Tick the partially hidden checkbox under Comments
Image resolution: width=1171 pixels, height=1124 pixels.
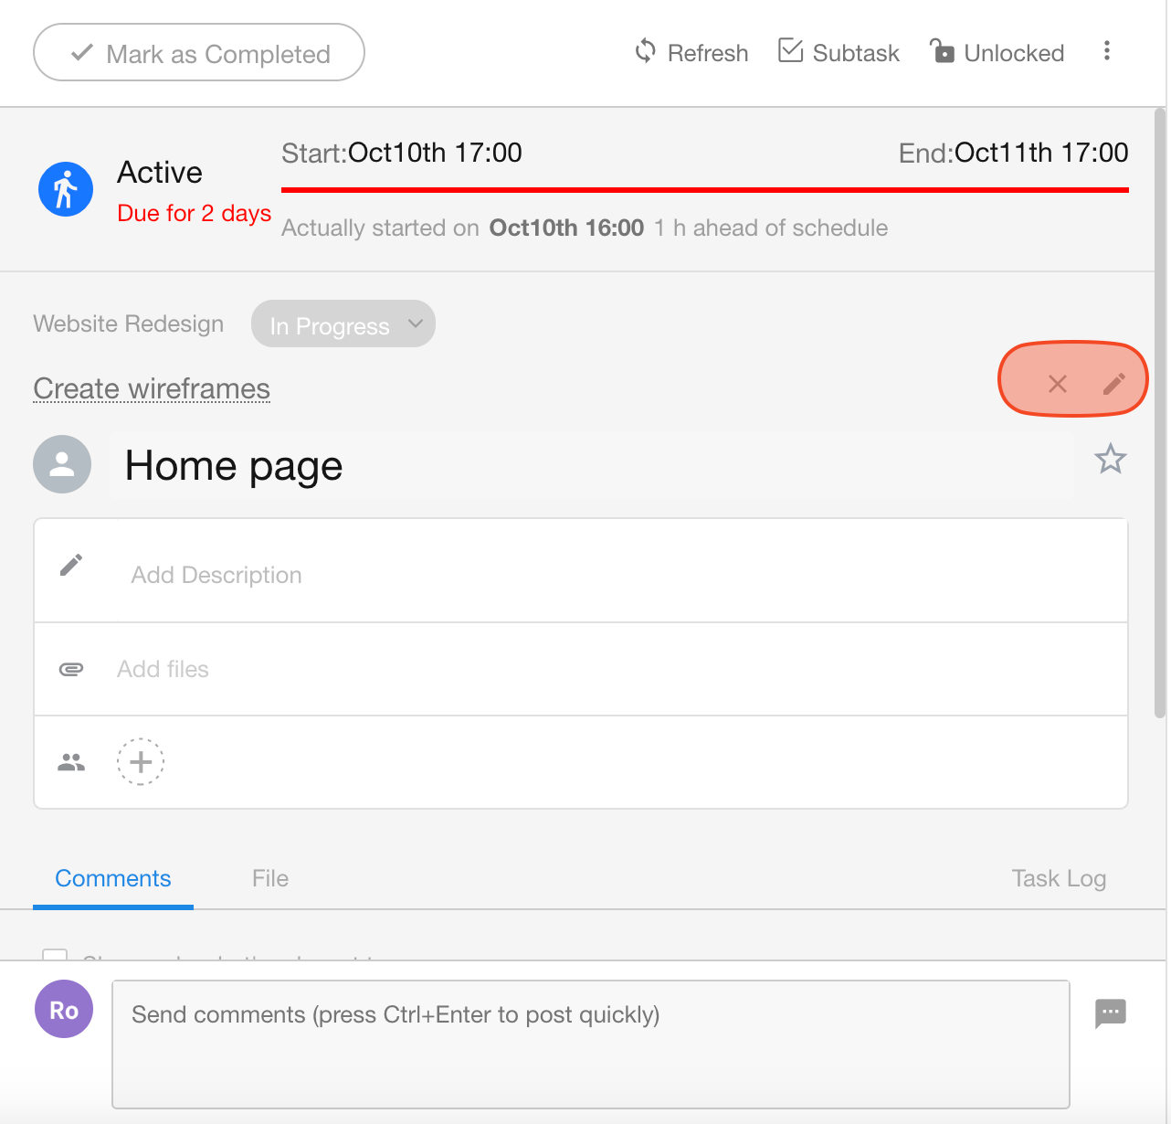point(56,955)
